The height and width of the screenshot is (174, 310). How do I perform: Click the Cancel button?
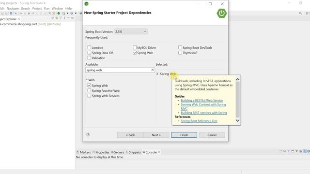[212, 135]
